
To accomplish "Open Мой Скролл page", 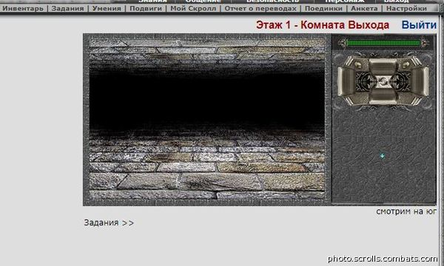I will coord(193,8).
